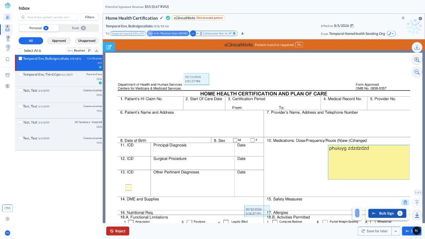This screenshot has width=425, height=239.
Task: Check the Select All 6 checkbox
Action: tap(20, 50)
